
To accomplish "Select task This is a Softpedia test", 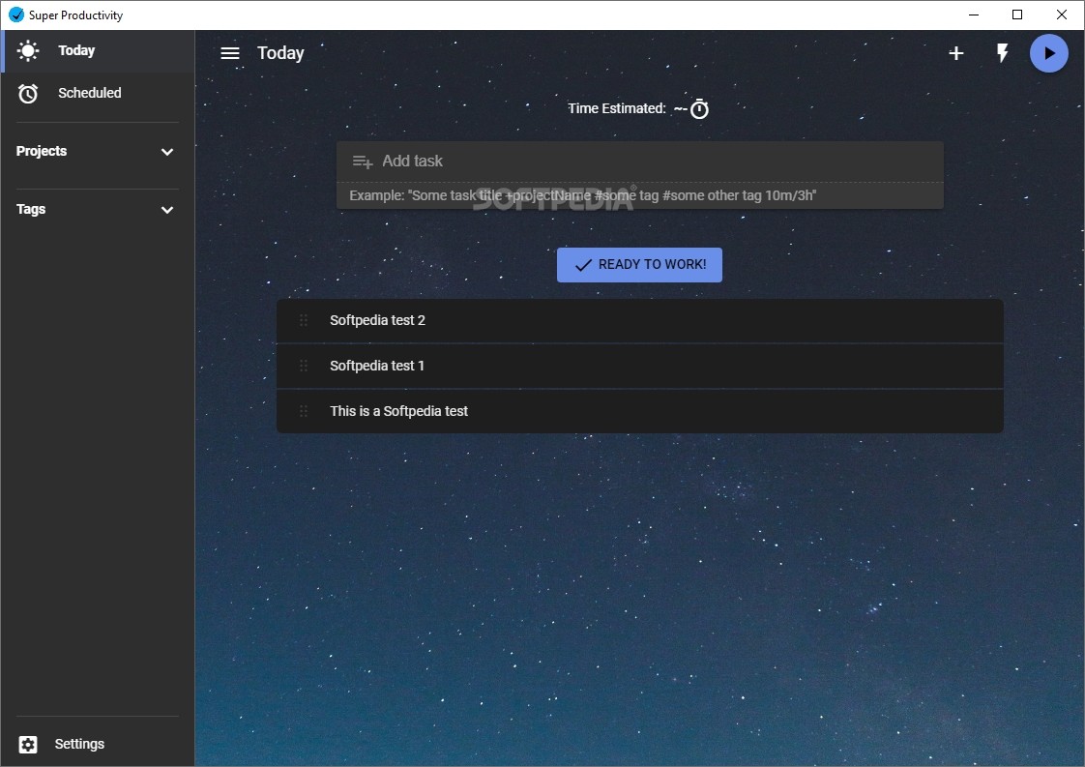I will (x=639, y=411).
